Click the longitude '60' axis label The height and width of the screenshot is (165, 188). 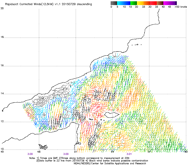tap(186, 152)
